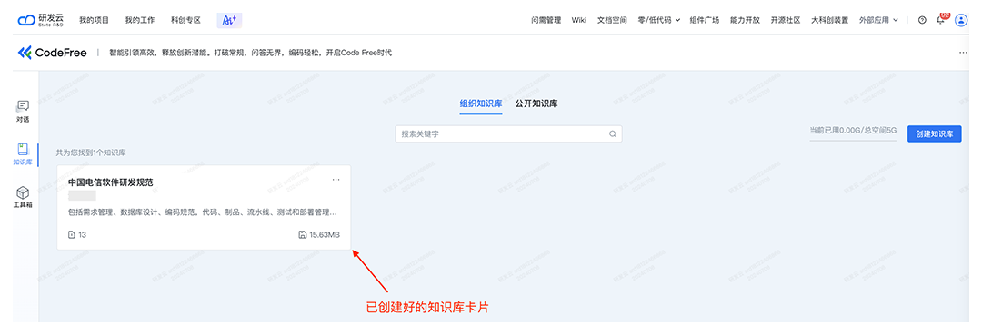Viewport: 982px width, 335px height.
Task: Open 开源社区 link
Action: point(786,20)
